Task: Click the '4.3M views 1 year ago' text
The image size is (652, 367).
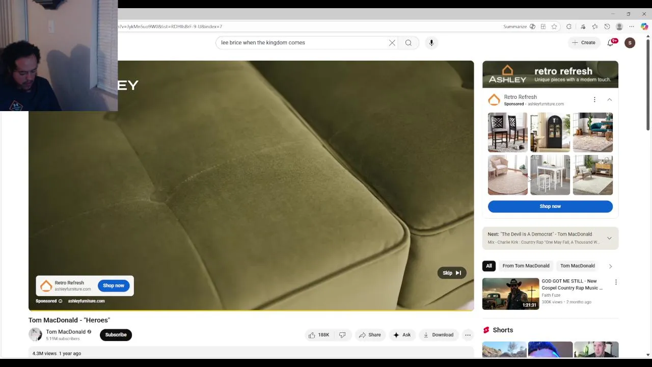Action: (x=57, y=353)
